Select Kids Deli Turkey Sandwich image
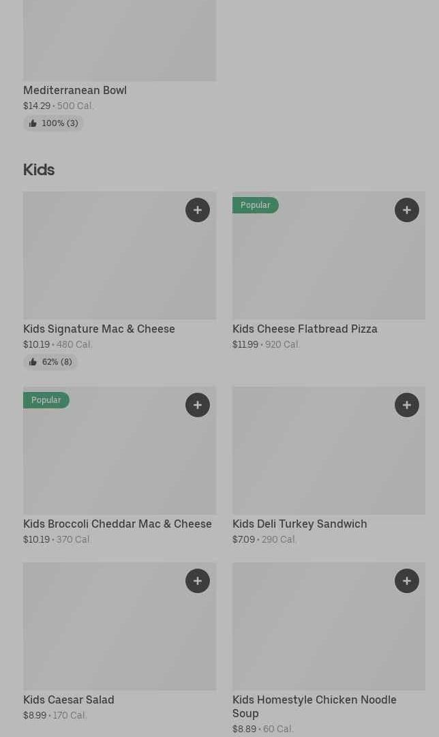The image size is (439, 737). click(x=329, y=450)
